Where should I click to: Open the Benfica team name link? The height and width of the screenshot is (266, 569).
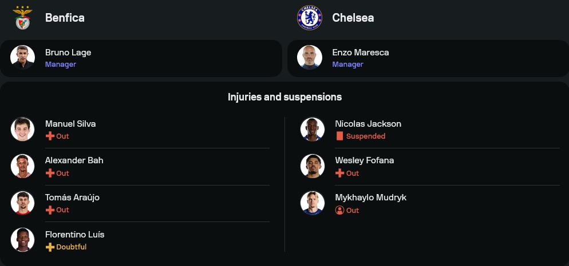tap(65, 18)
